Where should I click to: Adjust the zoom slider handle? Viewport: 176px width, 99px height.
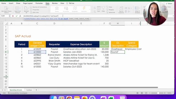[x=158, y=93]
